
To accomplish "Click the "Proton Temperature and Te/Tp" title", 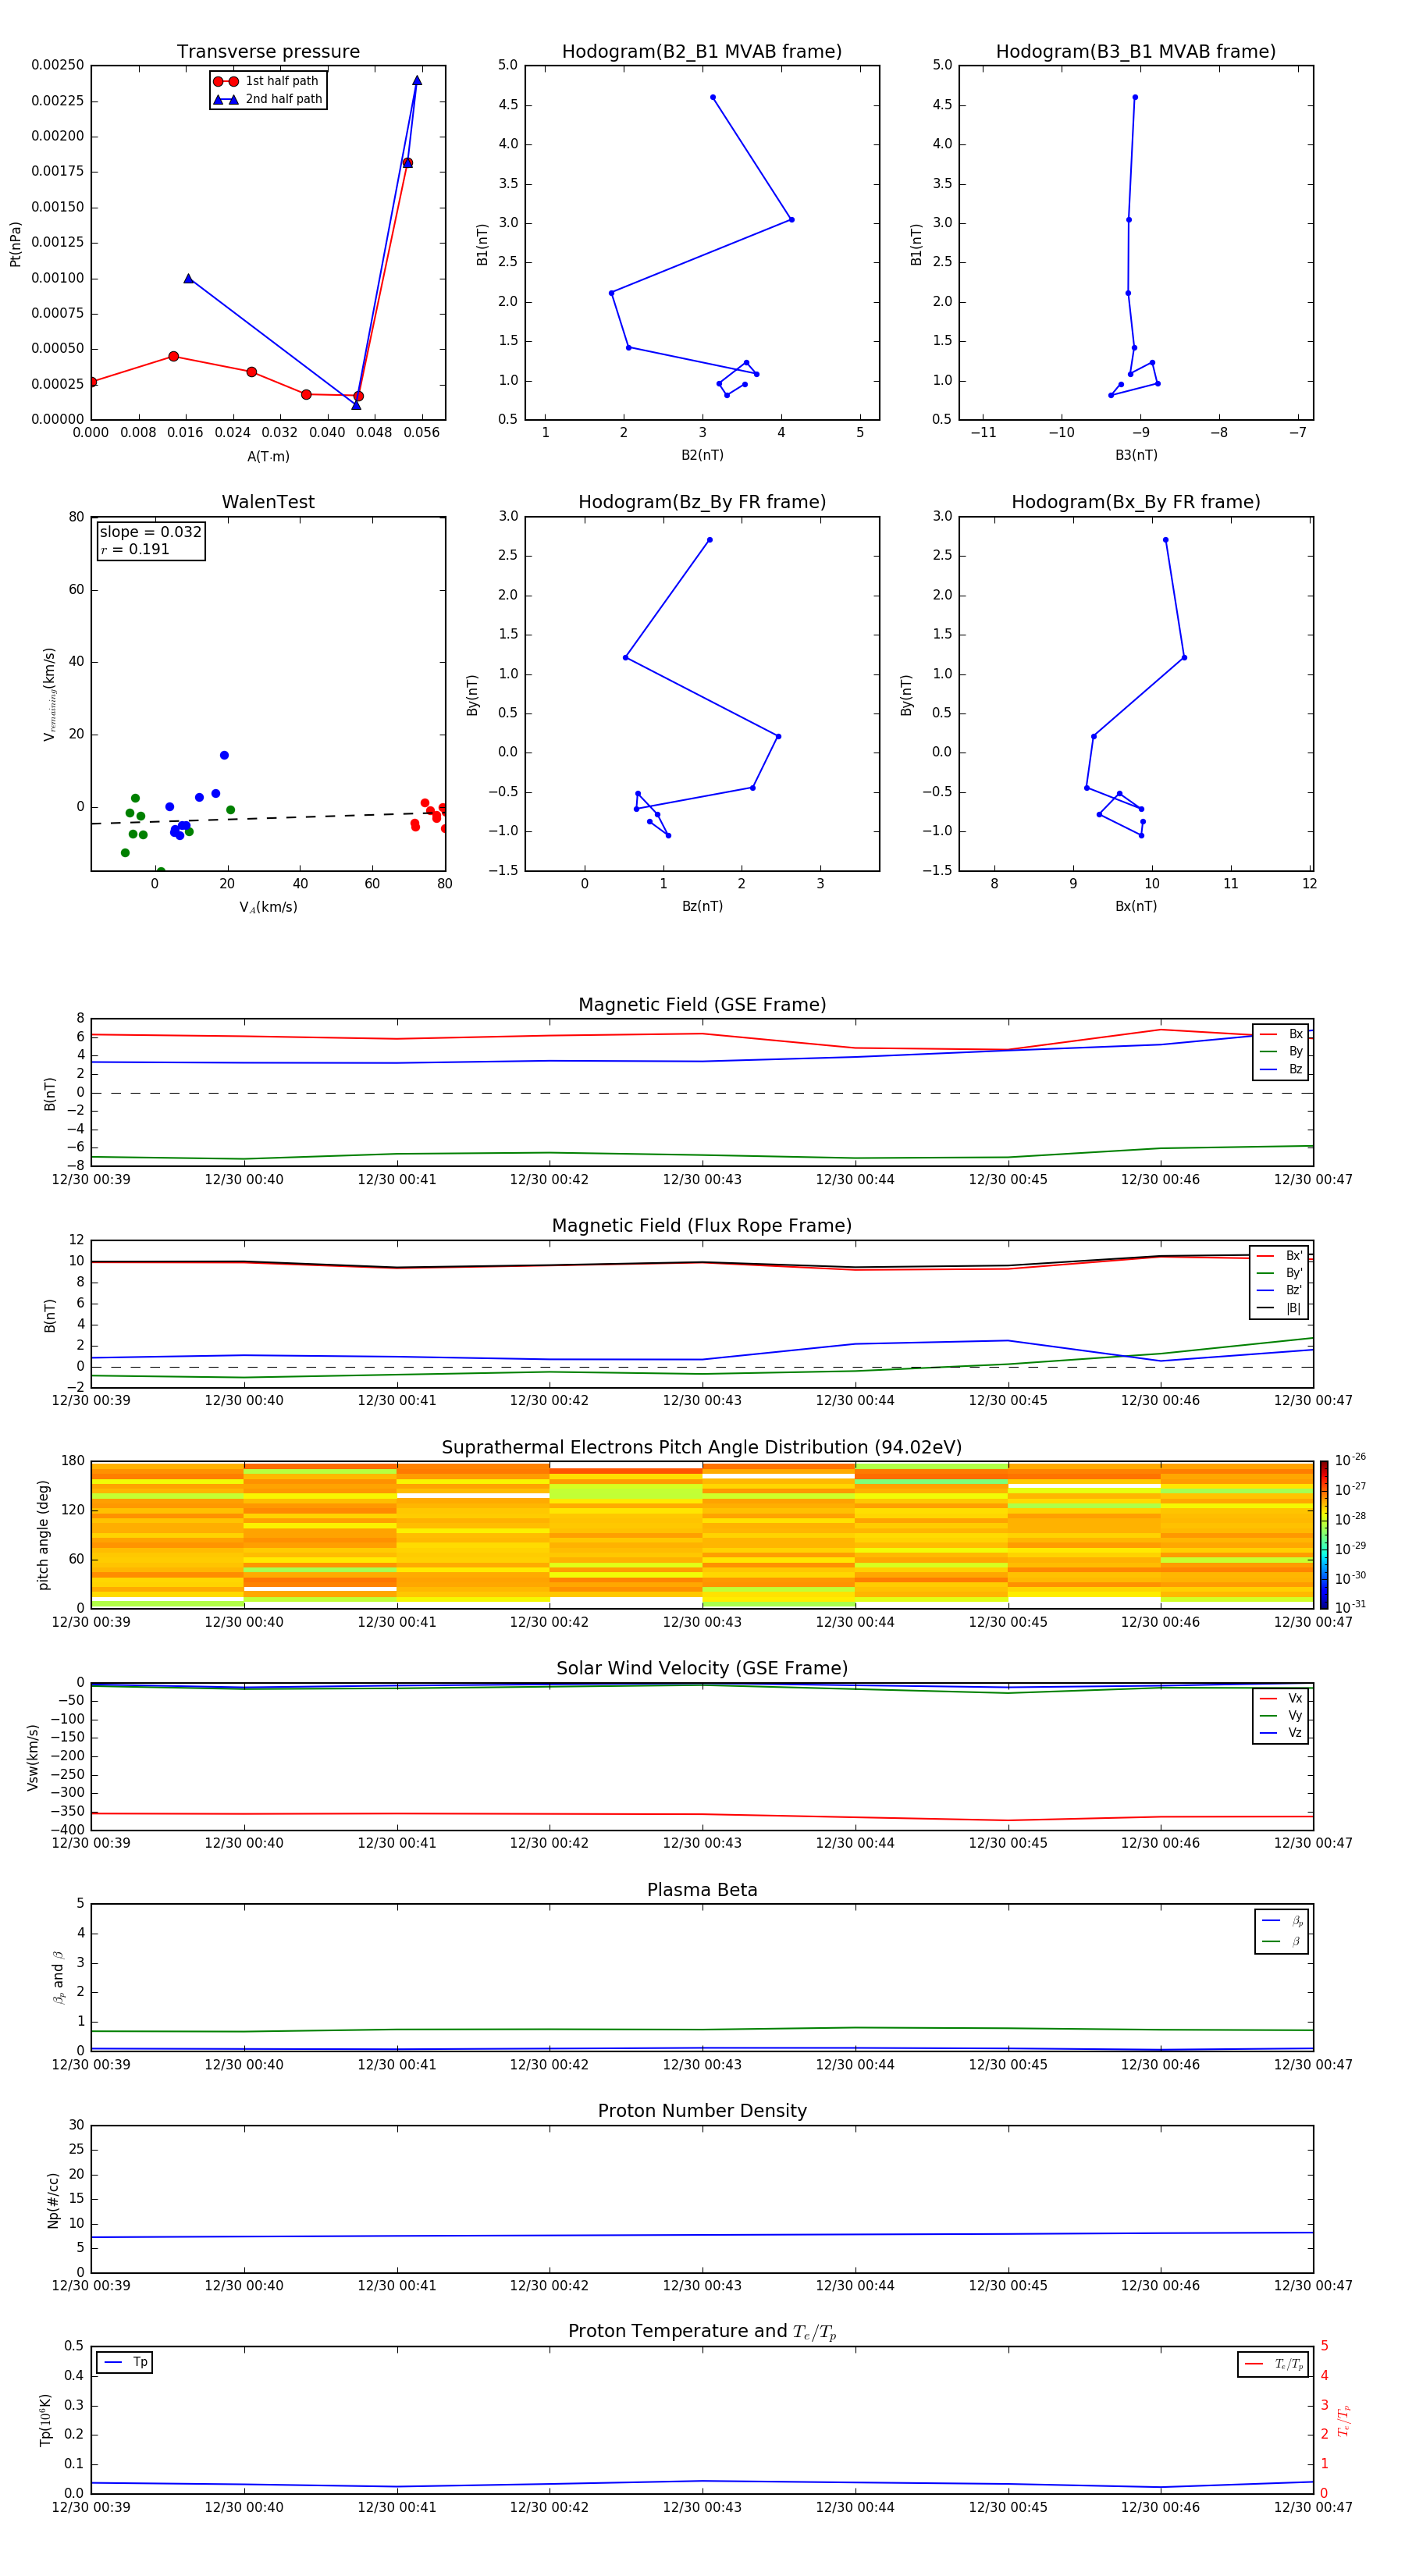I will (702, 2332).
